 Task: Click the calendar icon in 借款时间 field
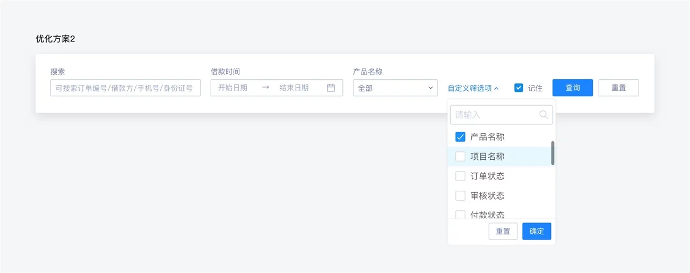coord(331,88)
